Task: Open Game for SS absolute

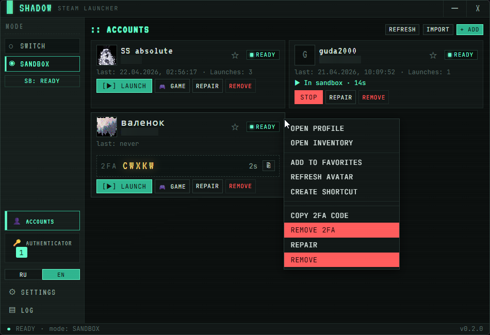Action: tap(172, 86)
